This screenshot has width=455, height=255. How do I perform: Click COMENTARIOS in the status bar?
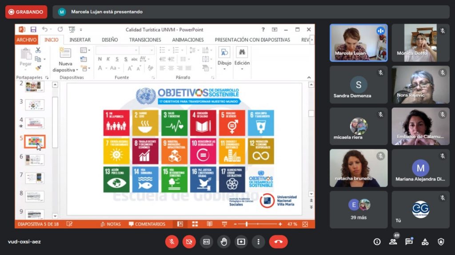pos(147,224)
